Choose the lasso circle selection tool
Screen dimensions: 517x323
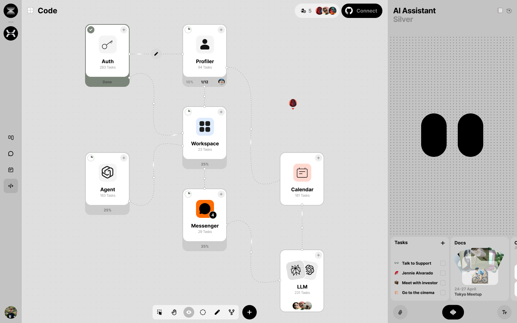tap(203, 312)
